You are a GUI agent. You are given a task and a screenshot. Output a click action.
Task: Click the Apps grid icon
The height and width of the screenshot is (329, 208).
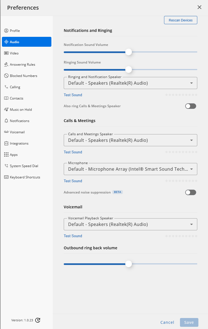[x=6, y=155]
